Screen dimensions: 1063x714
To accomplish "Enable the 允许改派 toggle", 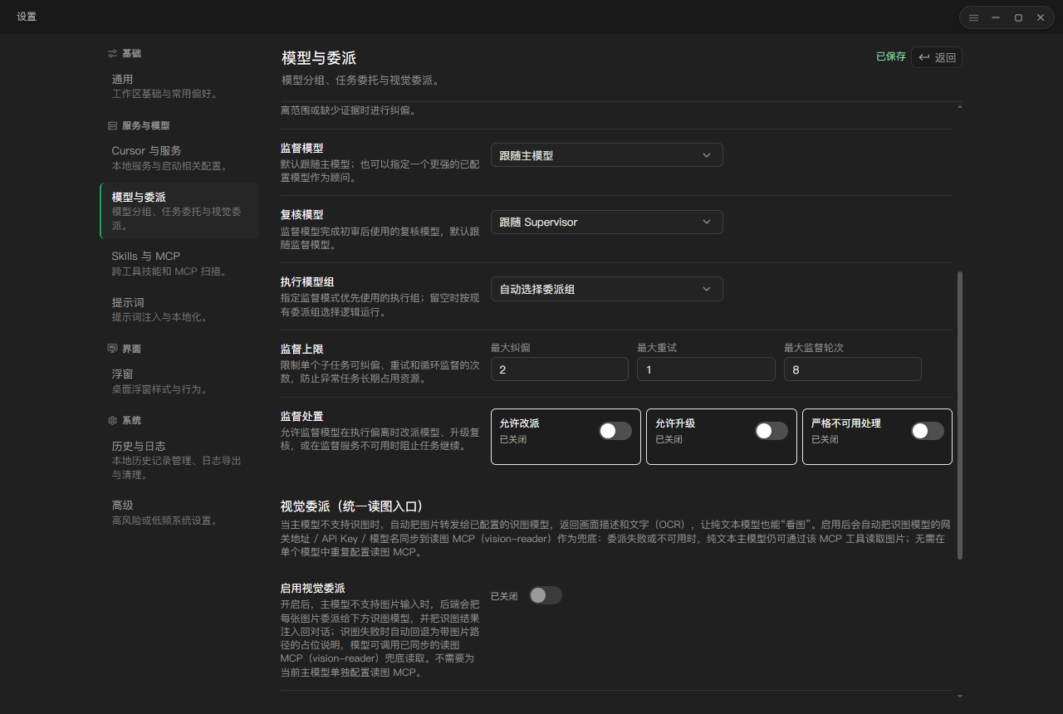I will [615, 431].
